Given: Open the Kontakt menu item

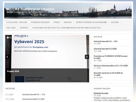Looking at the screenshot, I should [x=24, y=28].
